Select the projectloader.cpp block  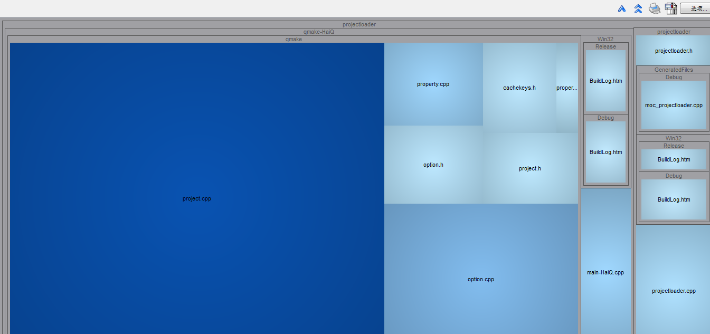tap(674, 280)
